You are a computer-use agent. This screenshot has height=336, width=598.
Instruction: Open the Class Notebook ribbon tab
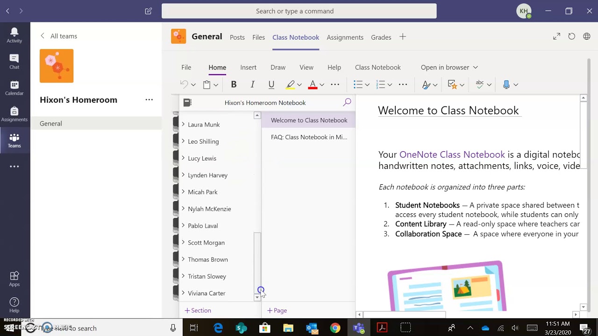[x=378, y=67]
